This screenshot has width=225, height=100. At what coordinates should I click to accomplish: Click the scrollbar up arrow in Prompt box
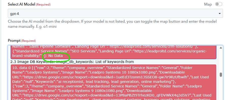pos(221,48)
